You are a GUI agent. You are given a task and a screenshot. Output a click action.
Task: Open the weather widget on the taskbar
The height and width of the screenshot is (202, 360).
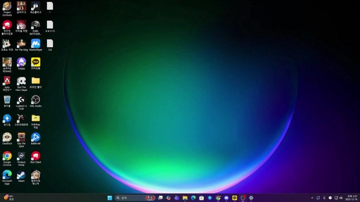(9, 198)
